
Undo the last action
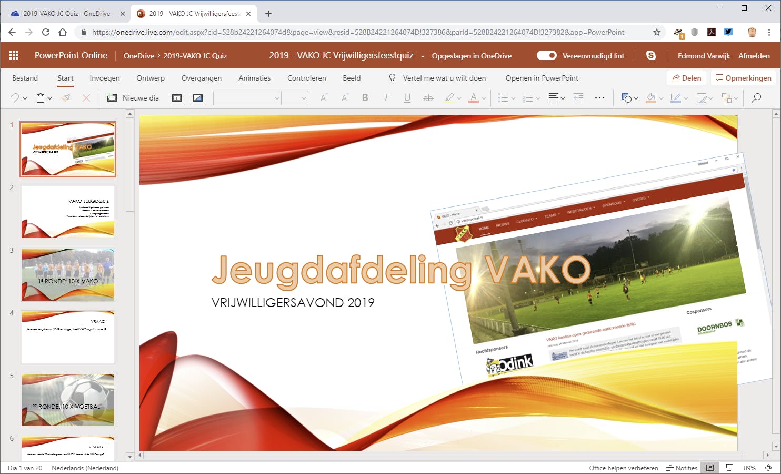15,98
